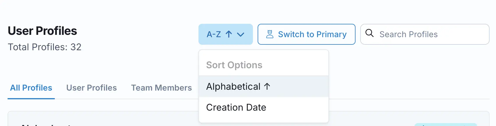Click the A-Z sort button label
The width and height of the screenshot is (496, 126).
tap(214, 34)
